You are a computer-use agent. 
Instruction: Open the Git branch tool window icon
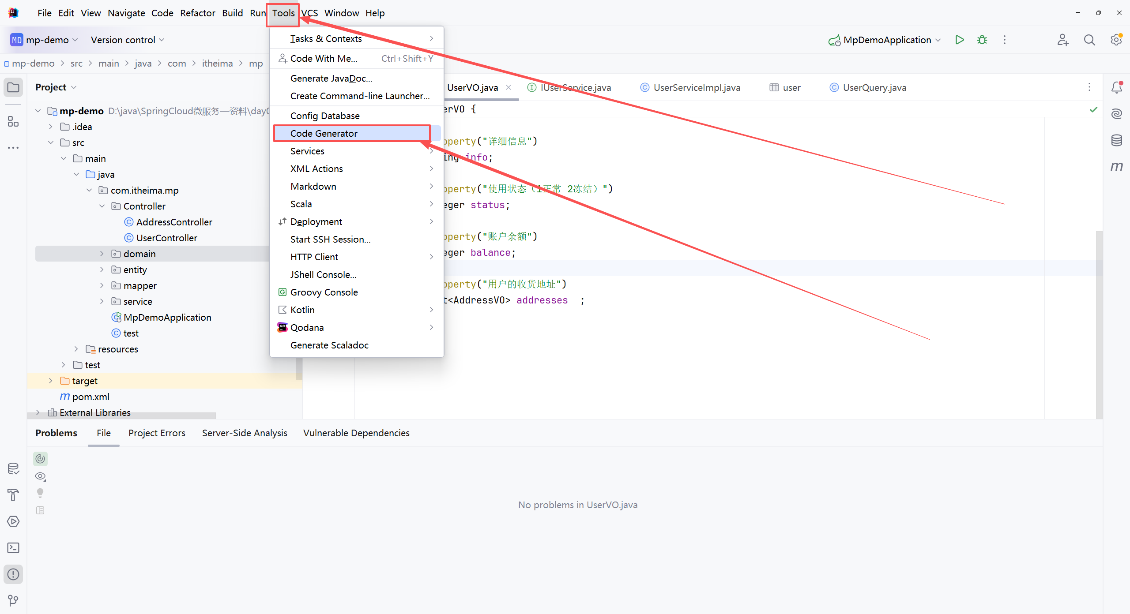click(x=13, y=600)
